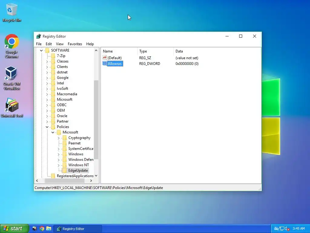Open the Help menu
This screenshot has width=310, height=233.
(90, 44)
